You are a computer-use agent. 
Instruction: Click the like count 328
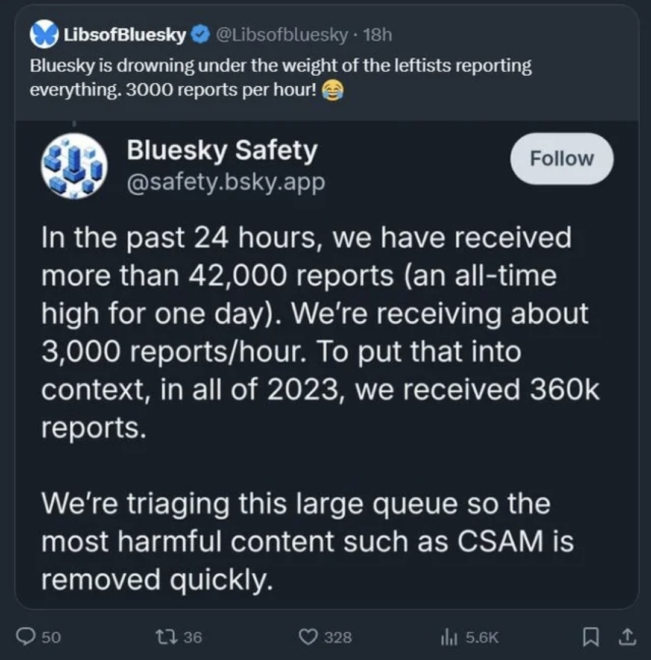coord(338,637)
